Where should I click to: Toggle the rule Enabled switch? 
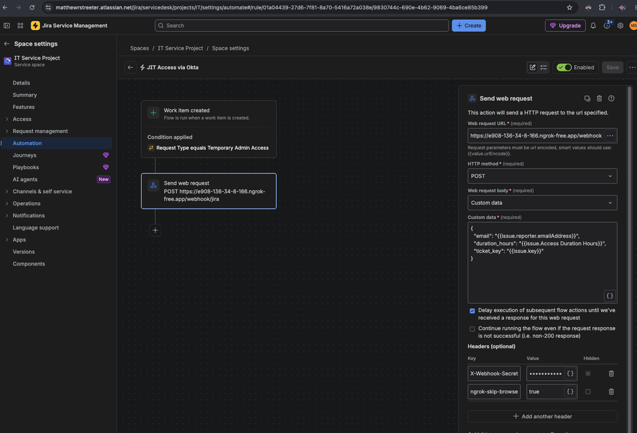tap(564, 67)
